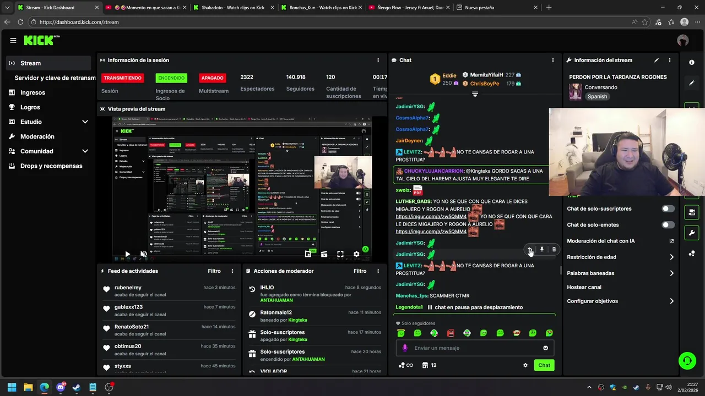The width and height of the screenshot is (705, 396).
Task: Click moderator name ANTAHUAMAN on IHIJO entry
Action: point(276,300)
